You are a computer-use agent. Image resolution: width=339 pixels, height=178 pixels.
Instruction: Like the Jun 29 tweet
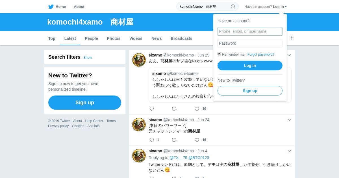pyautogui.click(x=197, y=109)
